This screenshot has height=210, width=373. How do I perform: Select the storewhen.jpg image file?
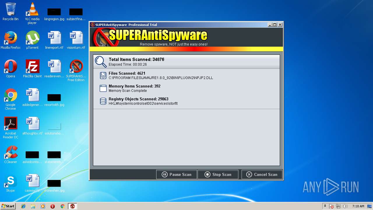tap(54, 185)
